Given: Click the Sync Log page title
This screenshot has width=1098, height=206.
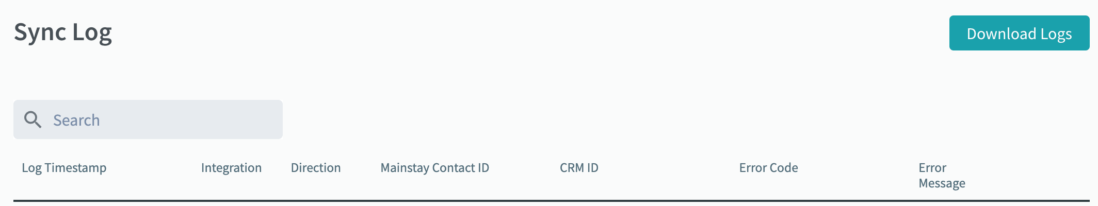Looking at the screenshot, I should [63, 32].
